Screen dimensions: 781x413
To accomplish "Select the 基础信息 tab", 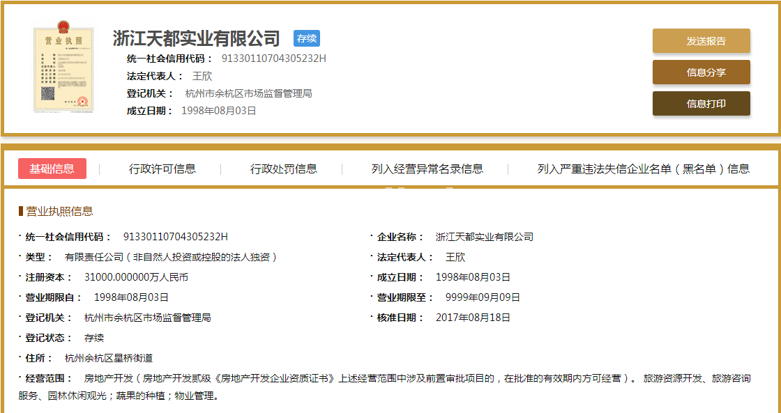I will (52, 169).
